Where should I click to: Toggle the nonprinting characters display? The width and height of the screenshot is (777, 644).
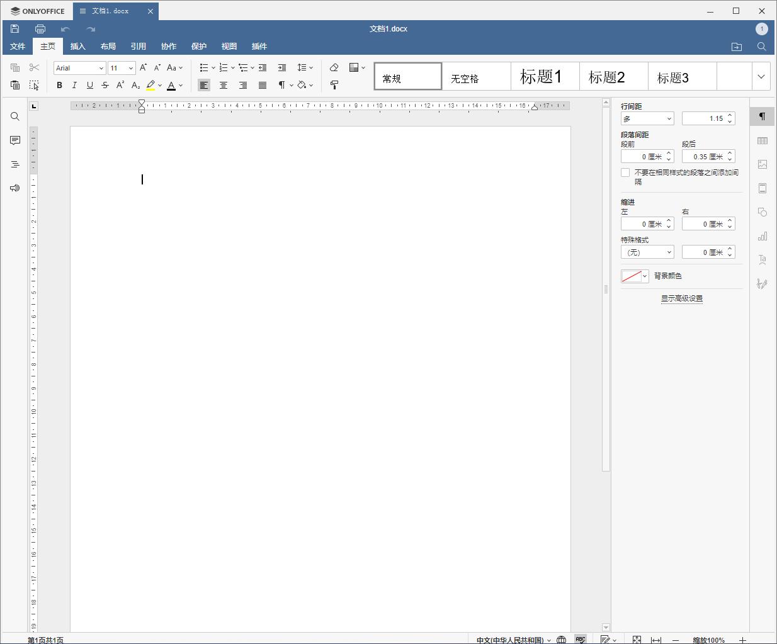[x=281, y=85]
